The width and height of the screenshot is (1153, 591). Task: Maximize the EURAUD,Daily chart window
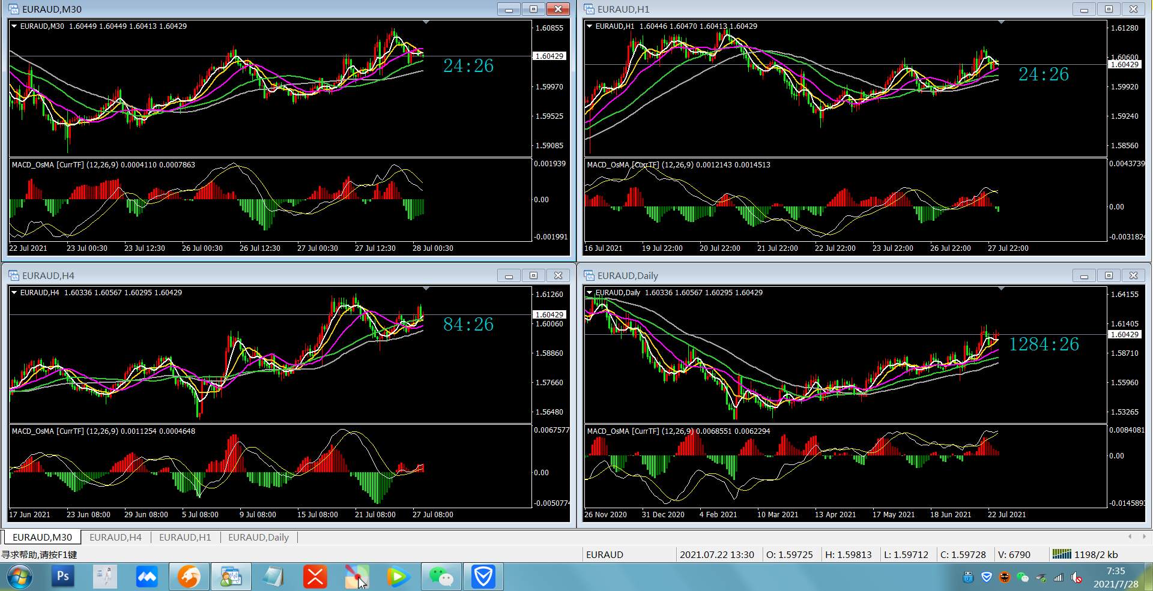[1109, 275]
